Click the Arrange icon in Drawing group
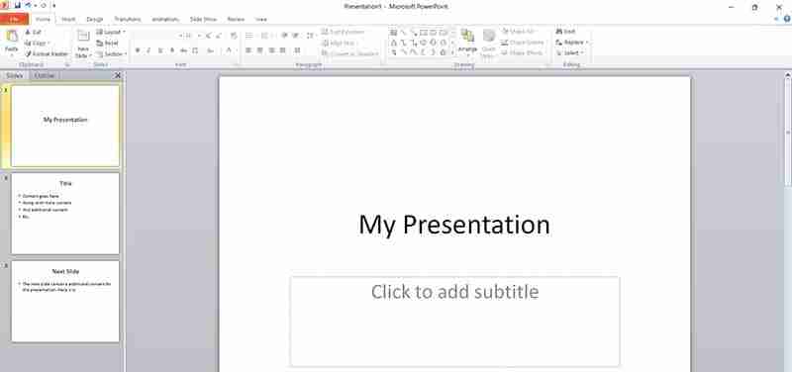Image resolution: width=792 pixels, height=372 pixels. tap(467, 36)
